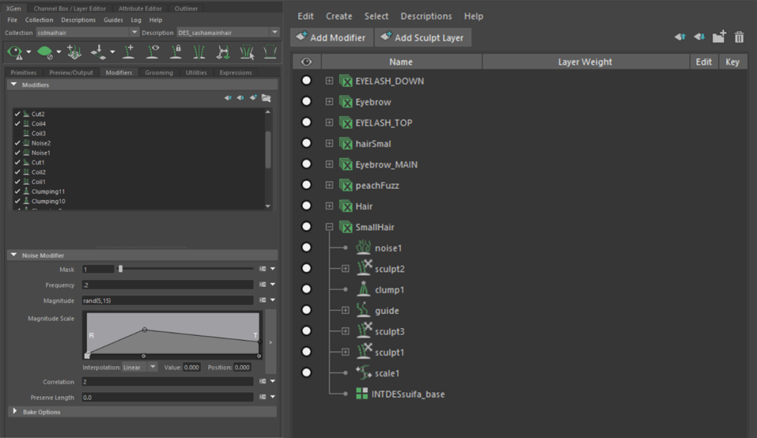Click the guide with padlock icon
The image size is (757, 438).
[176, 52]
